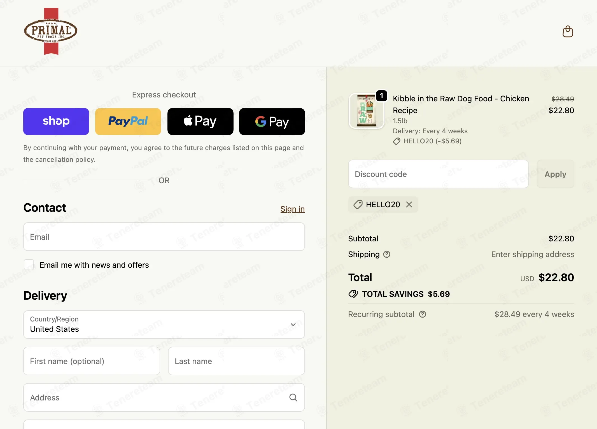Click the Primal Pet Foods logo
This screenshot has width=597, height=429.
click(51, 31)
